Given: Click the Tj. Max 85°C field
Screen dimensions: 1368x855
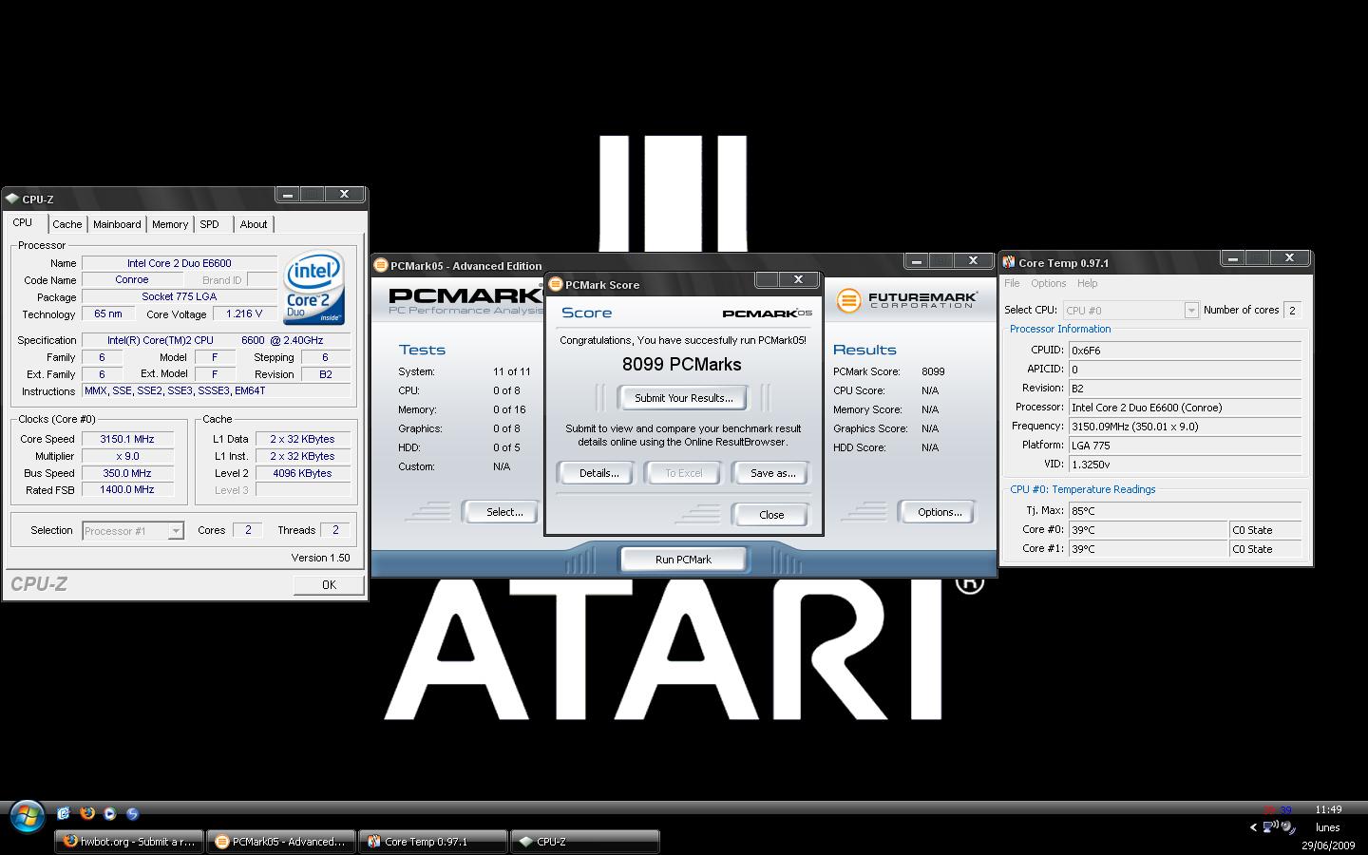Looking at the screenshot, I should pos(1185,511).
